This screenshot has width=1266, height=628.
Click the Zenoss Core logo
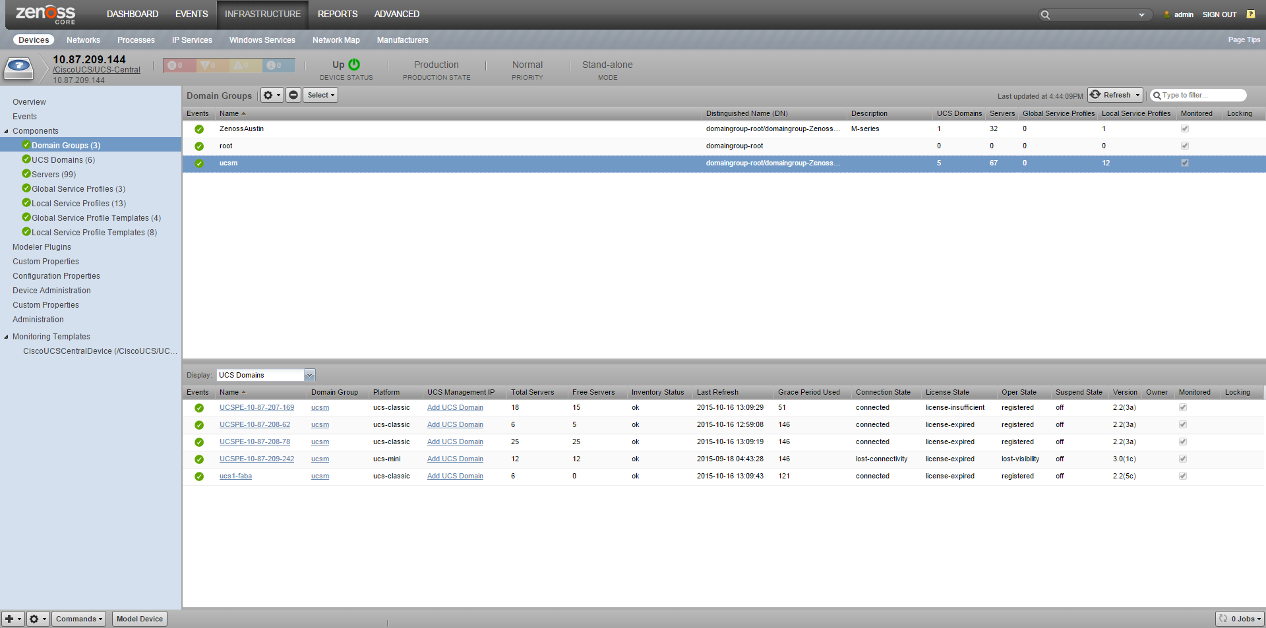pos(45,14)
